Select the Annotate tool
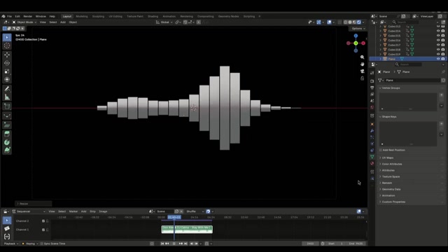 [7, 89]
